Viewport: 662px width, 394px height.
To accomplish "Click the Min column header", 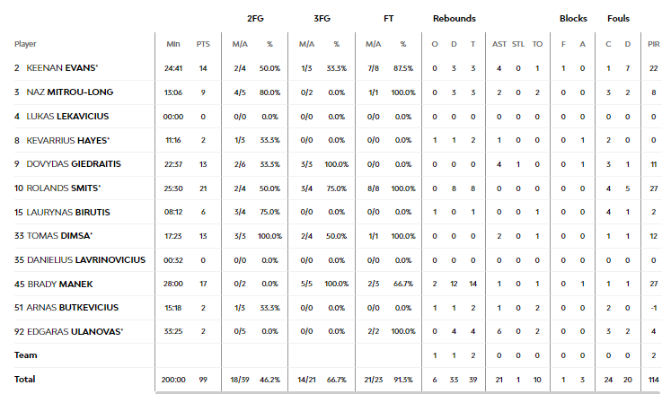I will [x=173, y=44].
